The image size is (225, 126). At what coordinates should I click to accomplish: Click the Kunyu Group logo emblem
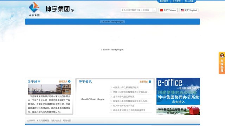34,7
